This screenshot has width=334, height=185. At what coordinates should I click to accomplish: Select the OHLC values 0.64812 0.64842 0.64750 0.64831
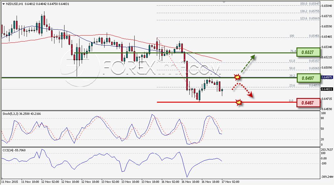click(47, 4)
